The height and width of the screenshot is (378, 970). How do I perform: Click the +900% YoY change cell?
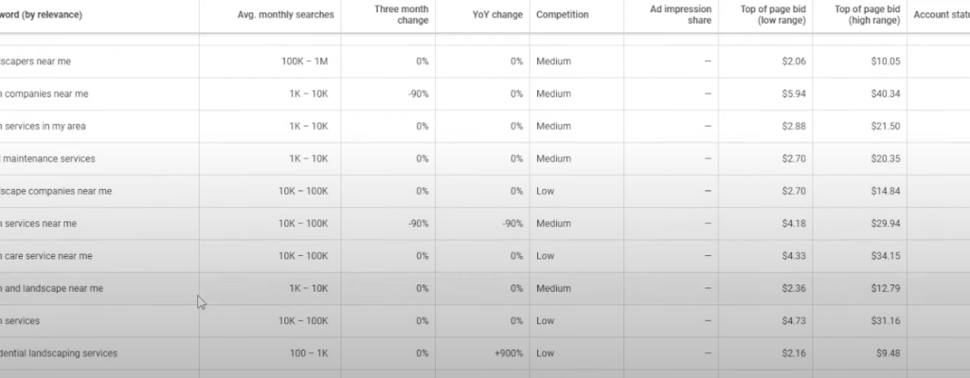(x=508, y=353)
